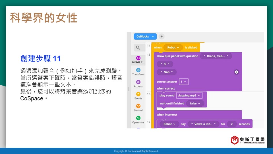Click the CoSpace word in description
This screenshot has width=273, height=154.
point(32,98)
